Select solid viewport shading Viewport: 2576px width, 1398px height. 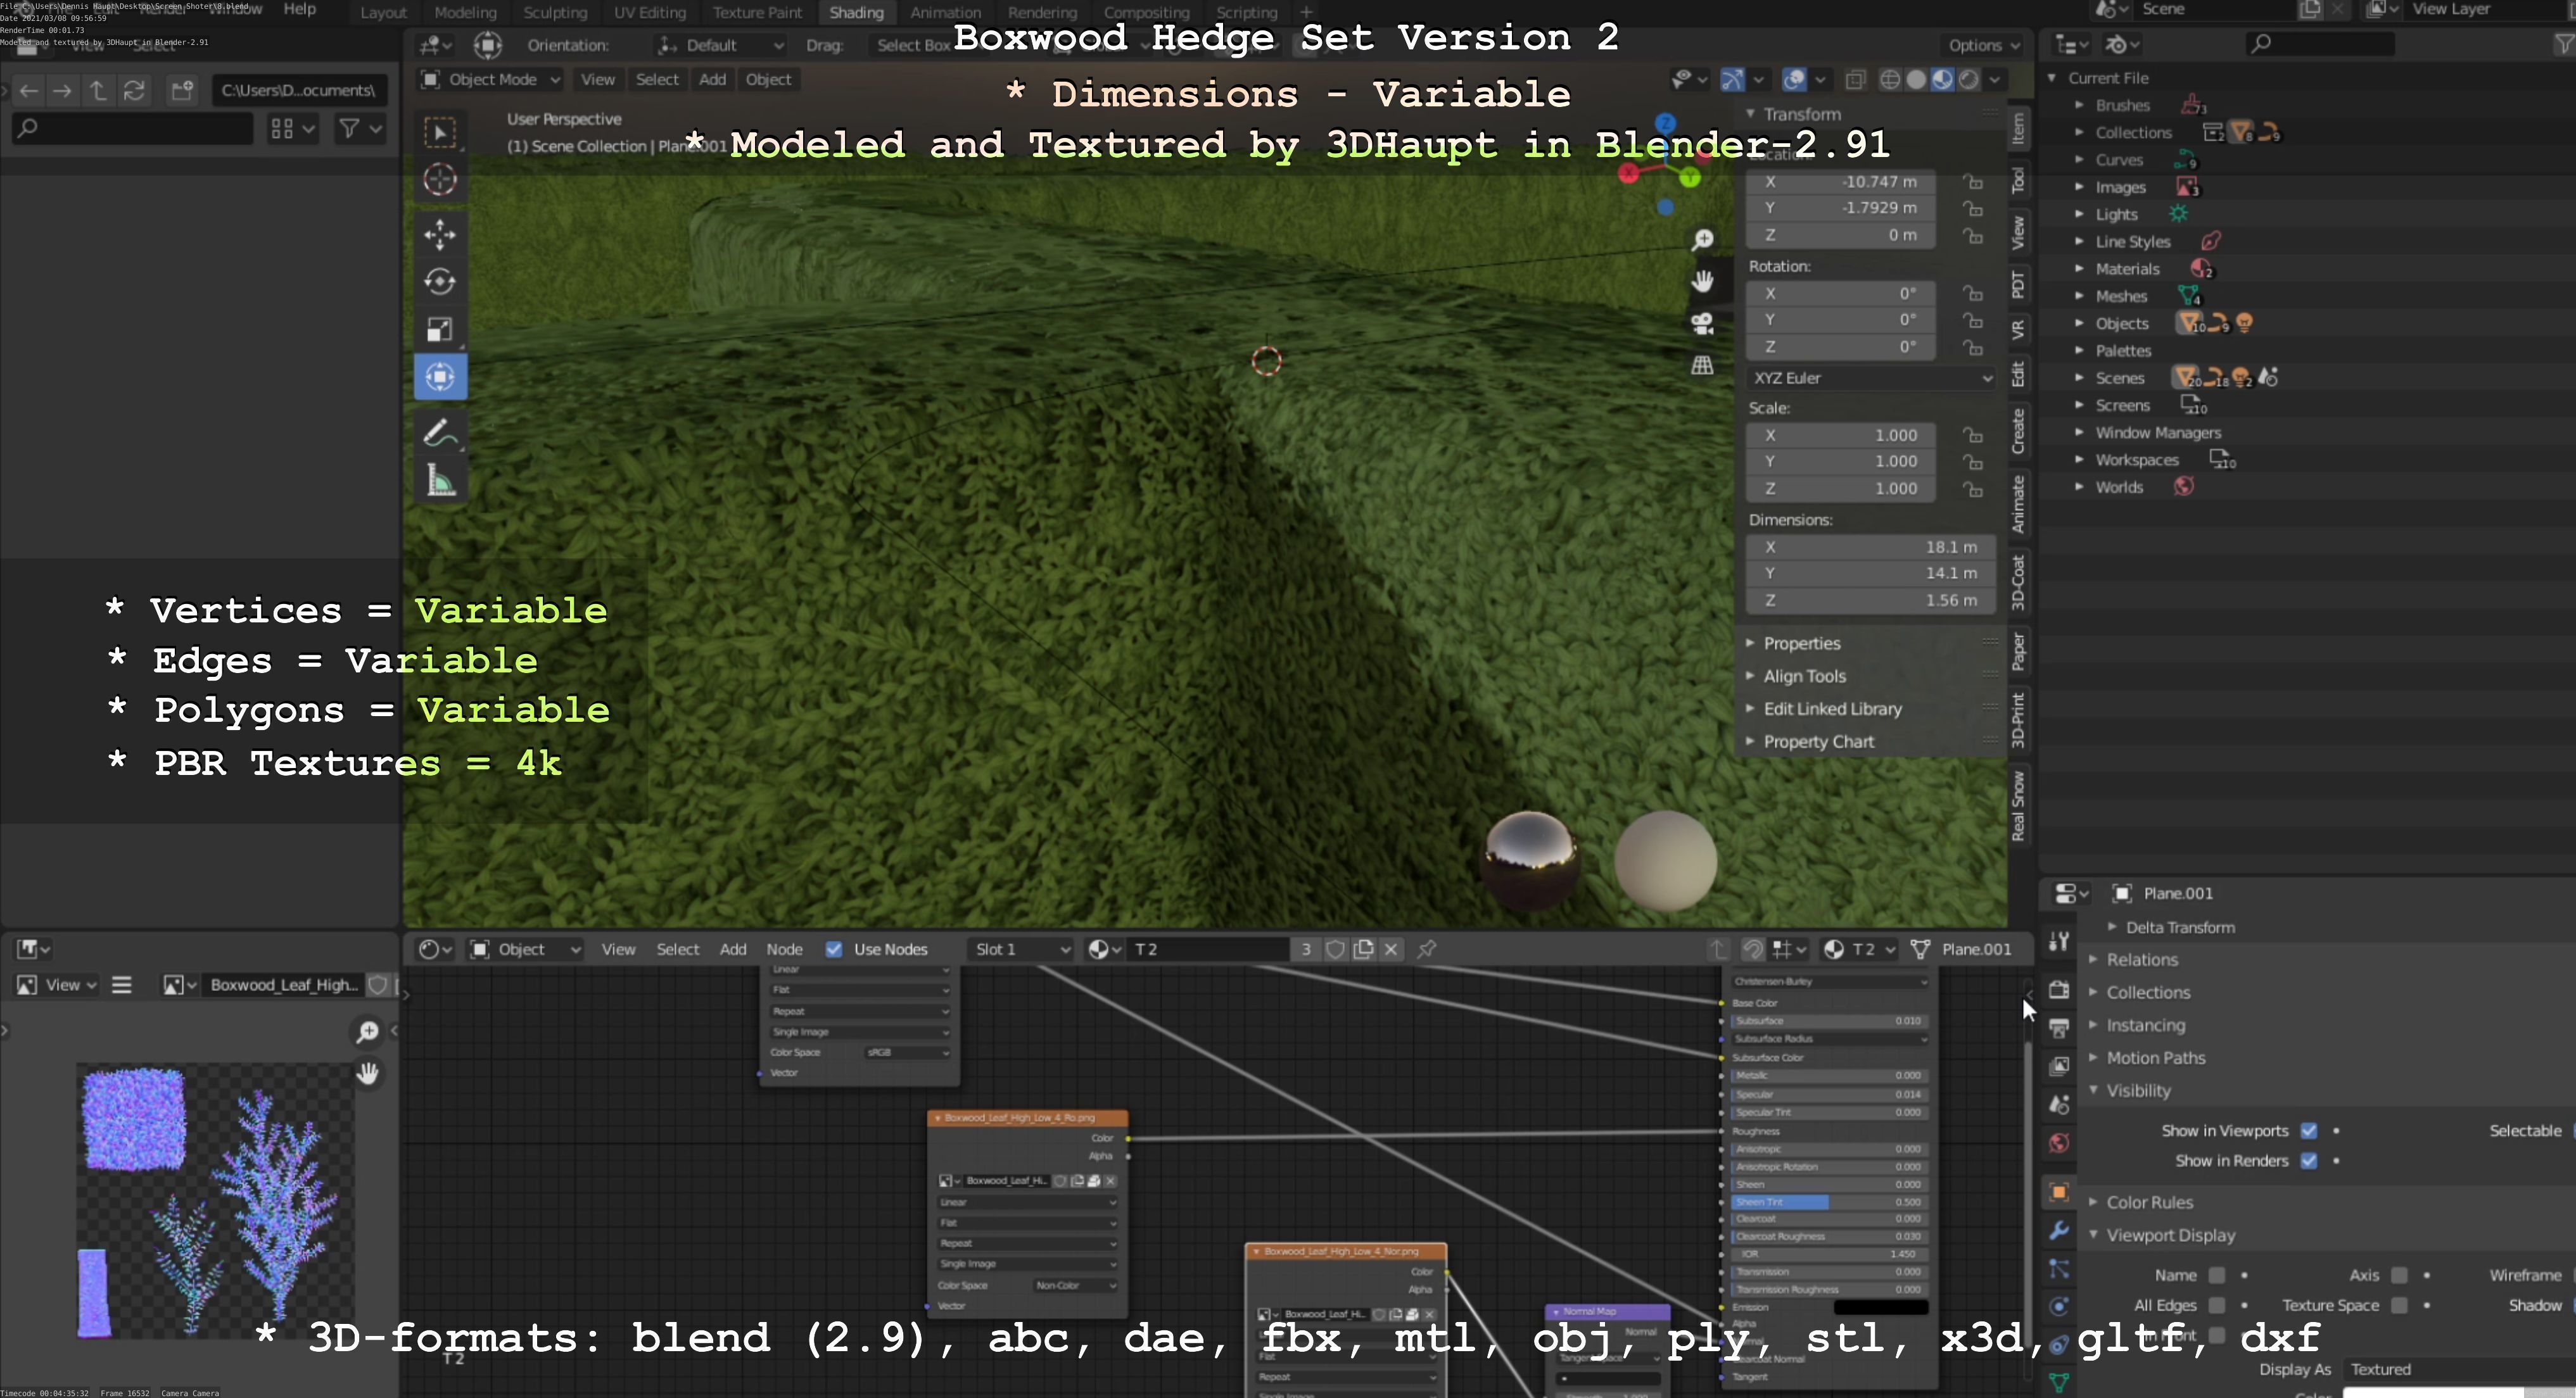click(x=1916, y=80)
